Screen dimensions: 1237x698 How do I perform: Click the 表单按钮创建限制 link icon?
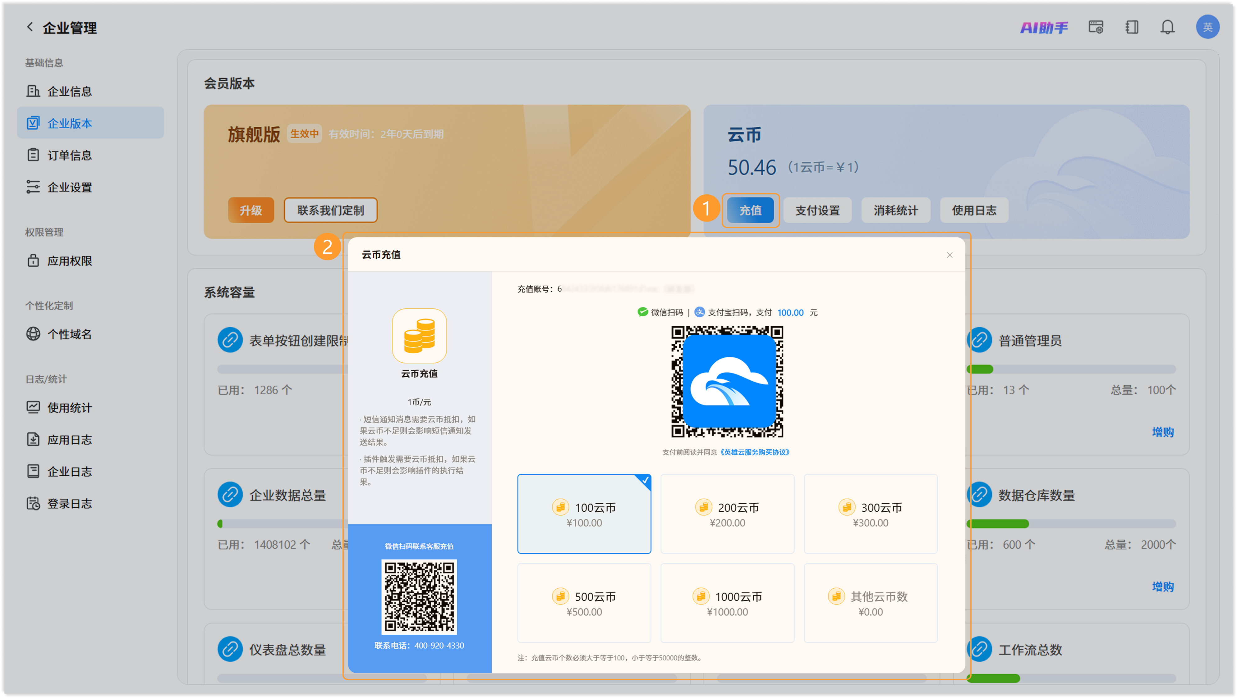click(x=230, y=340)
